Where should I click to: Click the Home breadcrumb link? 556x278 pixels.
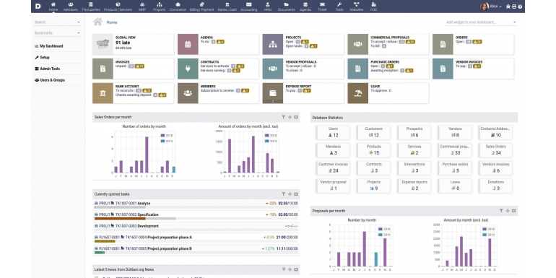point(112,22)
